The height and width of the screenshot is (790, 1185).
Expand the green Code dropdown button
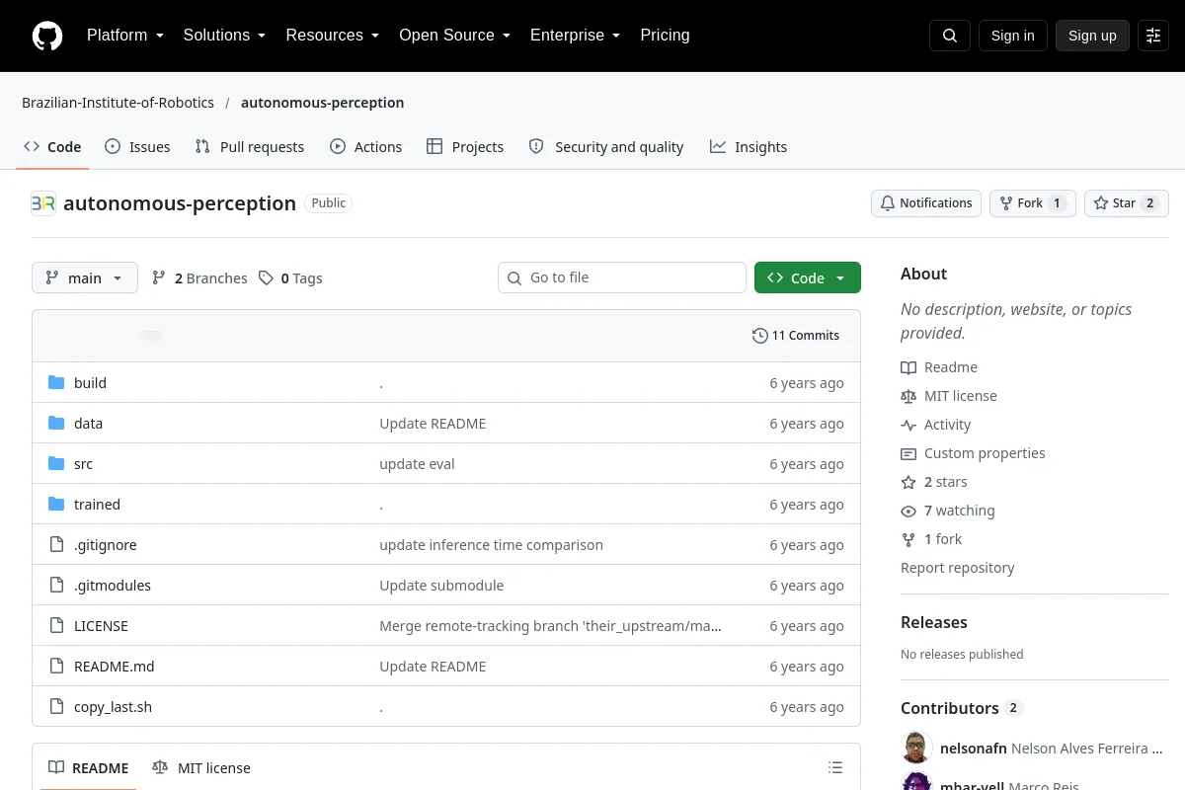[x=808, y=278]
